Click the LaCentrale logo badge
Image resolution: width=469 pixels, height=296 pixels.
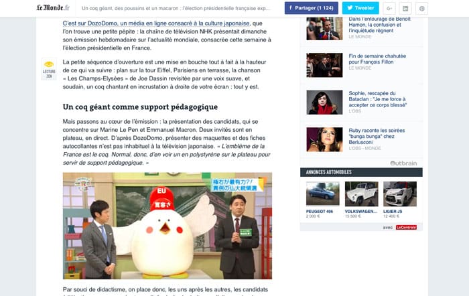pyautogui.click(x=406, y=228)
